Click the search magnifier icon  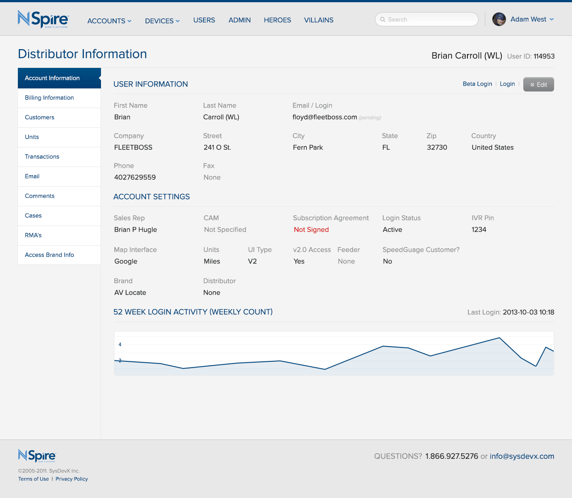(383, 20)
